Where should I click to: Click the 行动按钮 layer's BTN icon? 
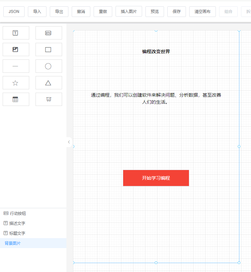tap(6, 213)
